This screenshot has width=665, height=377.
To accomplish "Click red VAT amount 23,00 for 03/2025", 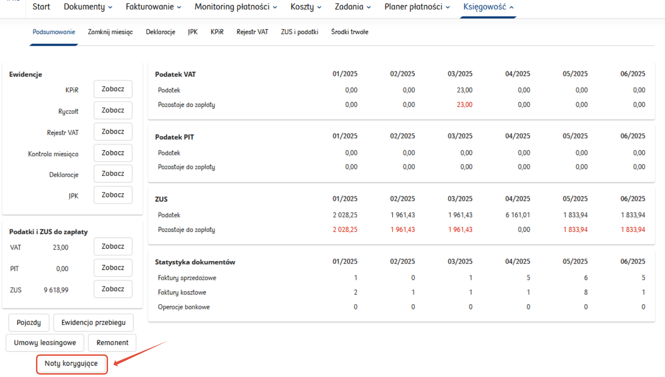I will pyautogui.click(x=464, y=105).
